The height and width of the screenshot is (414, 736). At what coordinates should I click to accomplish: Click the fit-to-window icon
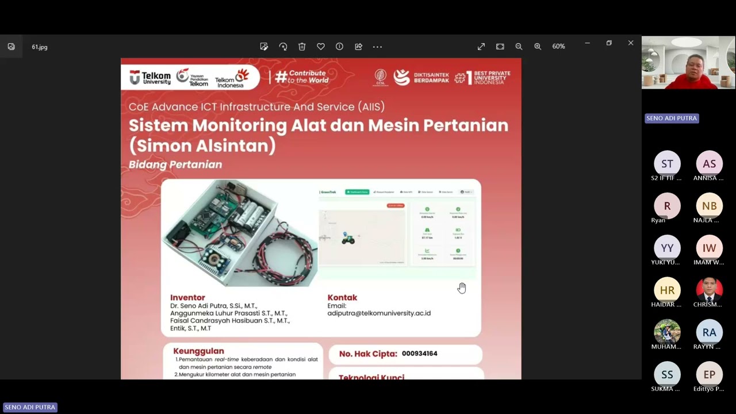pyautogui.click(x=500, y=47)
